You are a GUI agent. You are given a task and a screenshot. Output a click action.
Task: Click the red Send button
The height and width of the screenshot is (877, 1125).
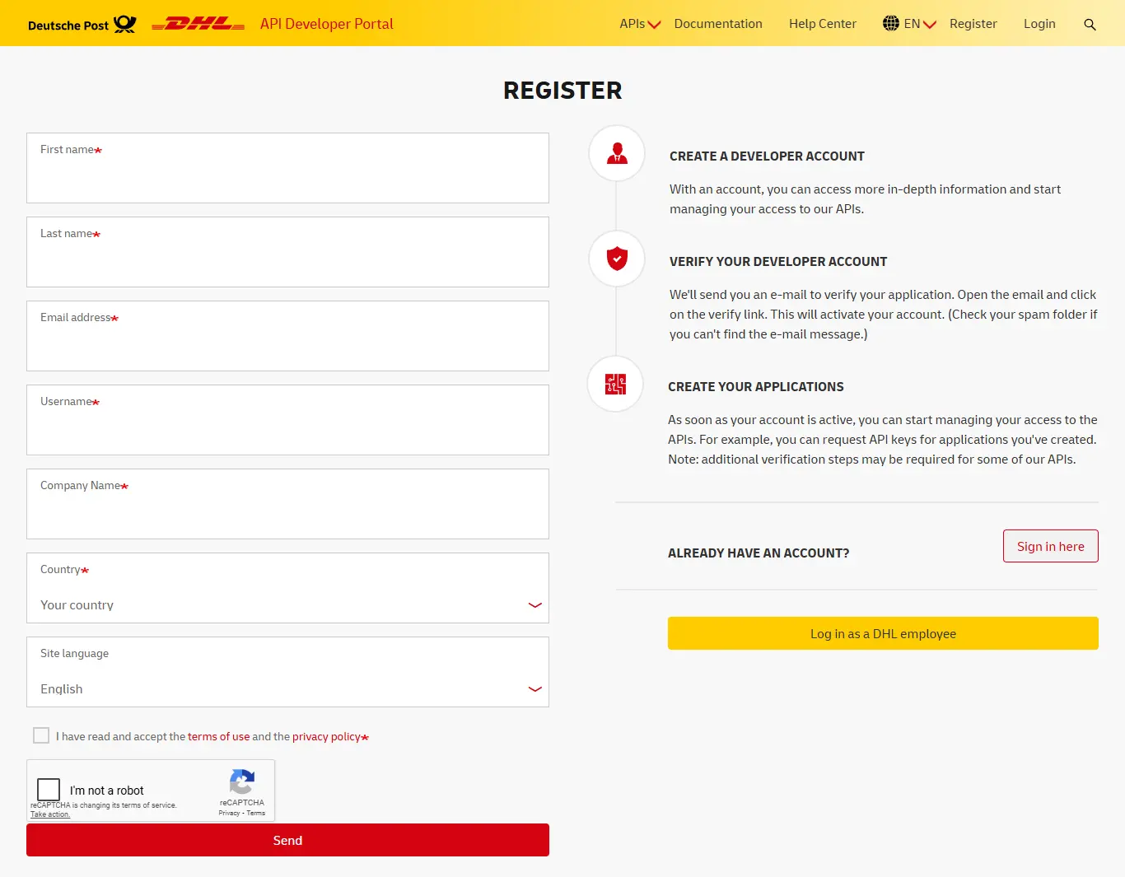click(287, 840)
